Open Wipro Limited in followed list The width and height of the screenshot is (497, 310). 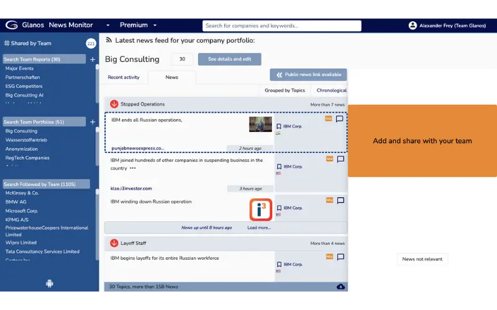point(21,242)
